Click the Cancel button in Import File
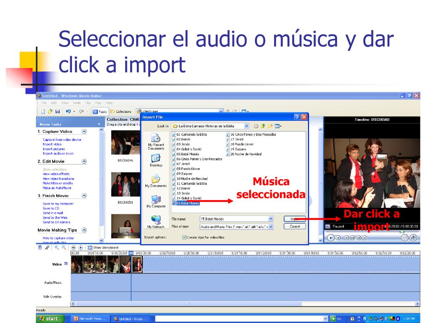Viewport: 431px width, 323px height. [x=295, y=227]
